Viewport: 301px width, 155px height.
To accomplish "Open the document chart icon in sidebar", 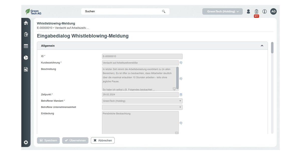I will (x=26, y=69).
